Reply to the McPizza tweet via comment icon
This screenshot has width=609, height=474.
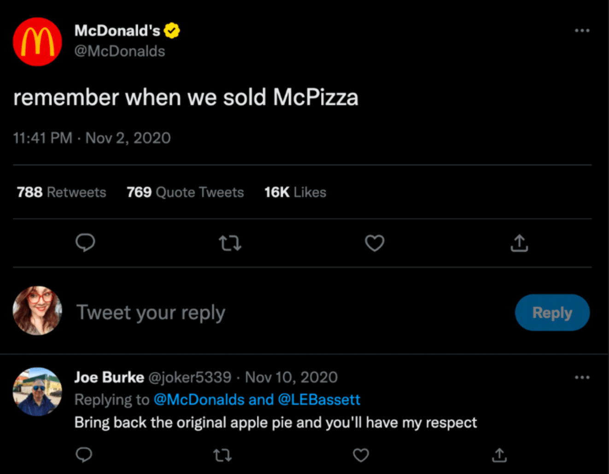85,243
